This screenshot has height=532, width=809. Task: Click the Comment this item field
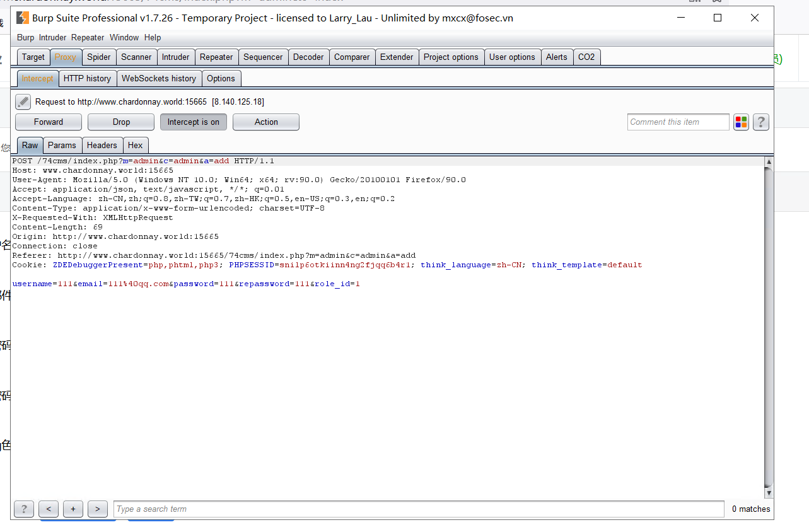coord(678,122)
